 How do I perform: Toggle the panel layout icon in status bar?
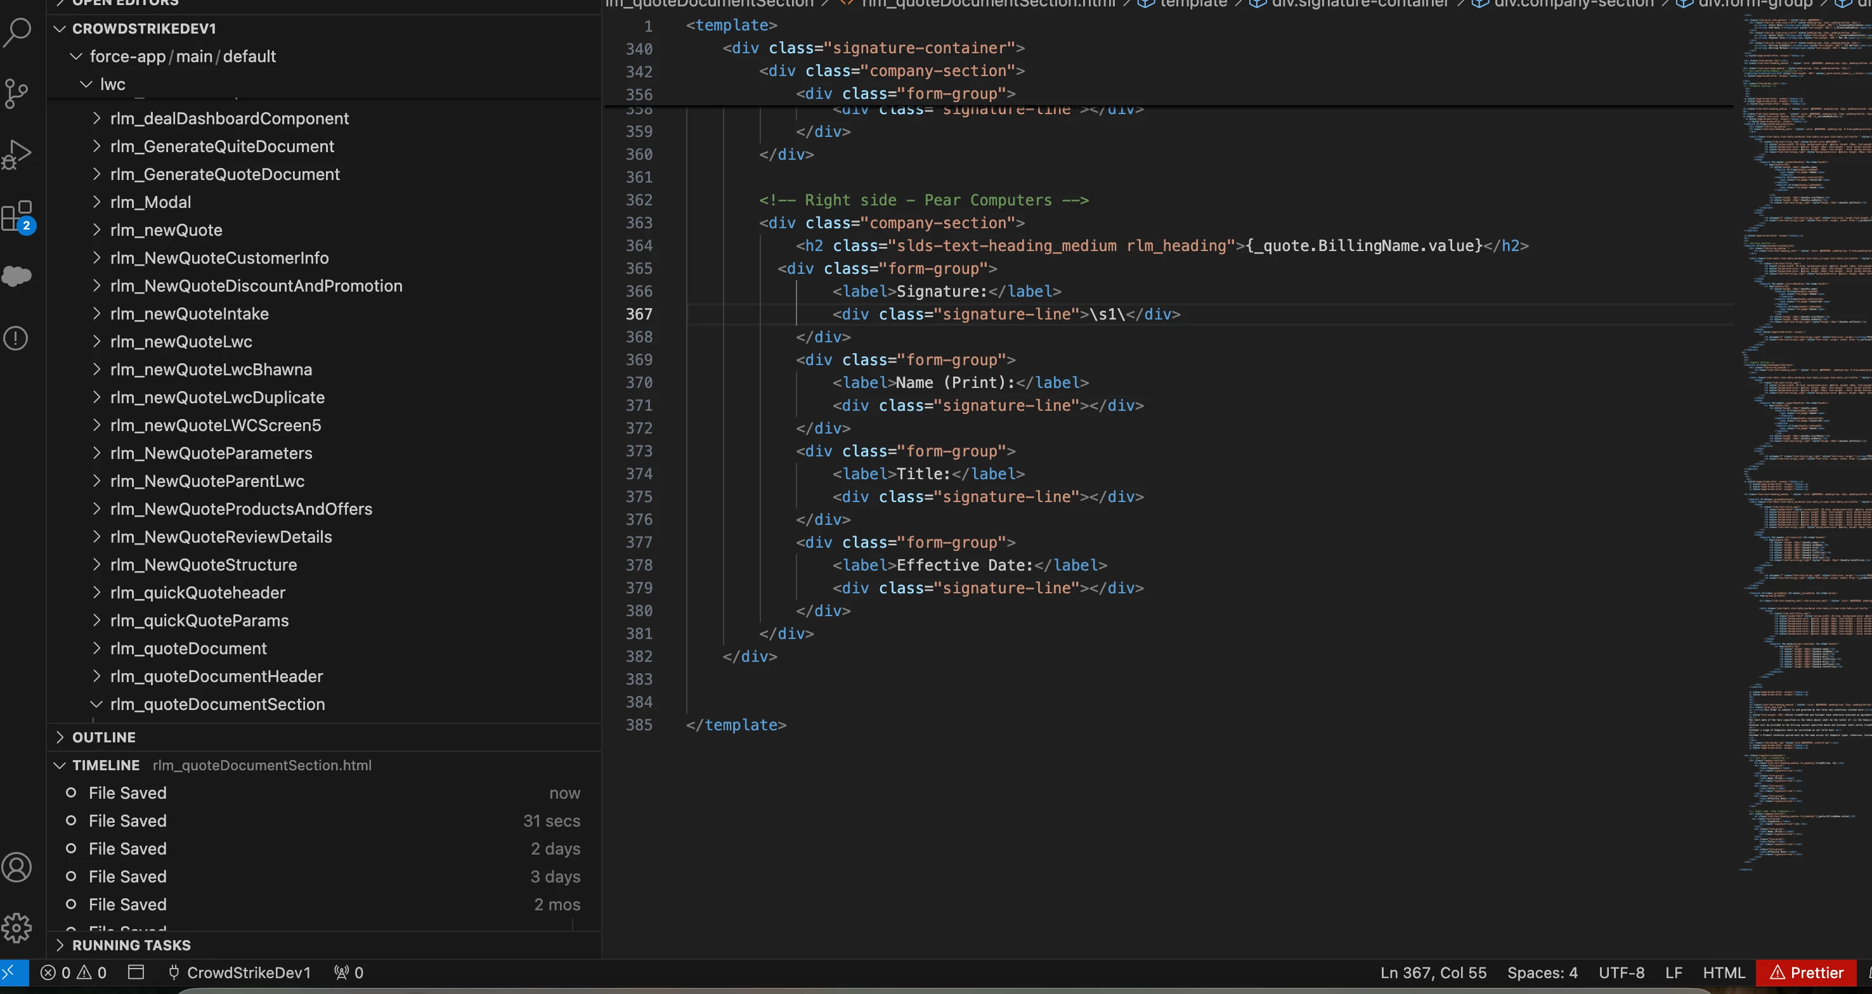pos(136,972)
